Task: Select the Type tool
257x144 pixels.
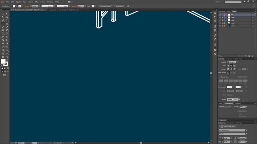Action: coord(7,20)
